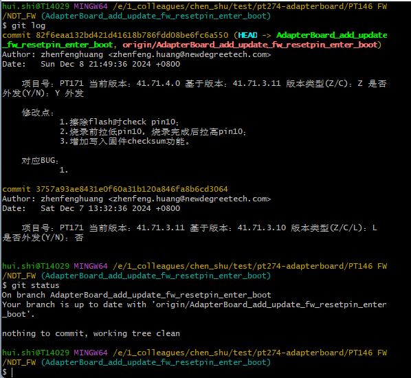This screenshot has height=378, width=411.
Task: Click the red origin branch reference
Action: (x=250, y=45)
